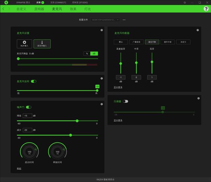Toggle the 噪声门 switch
This screenshot has width=211, height=182.
tap(29, 107)
